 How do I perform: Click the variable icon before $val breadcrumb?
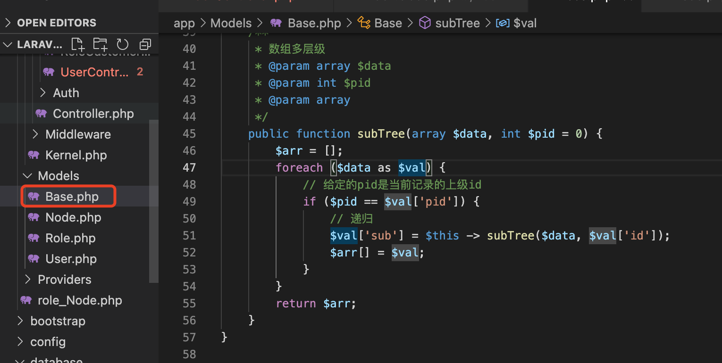(503, 23)
